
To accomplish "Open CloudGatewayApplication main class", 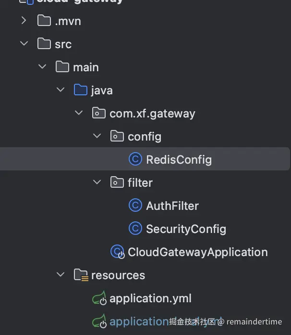I will pos(197,252).
